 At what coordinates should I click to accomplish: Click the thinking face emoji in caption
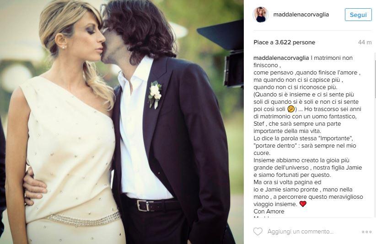pos(290,109)
